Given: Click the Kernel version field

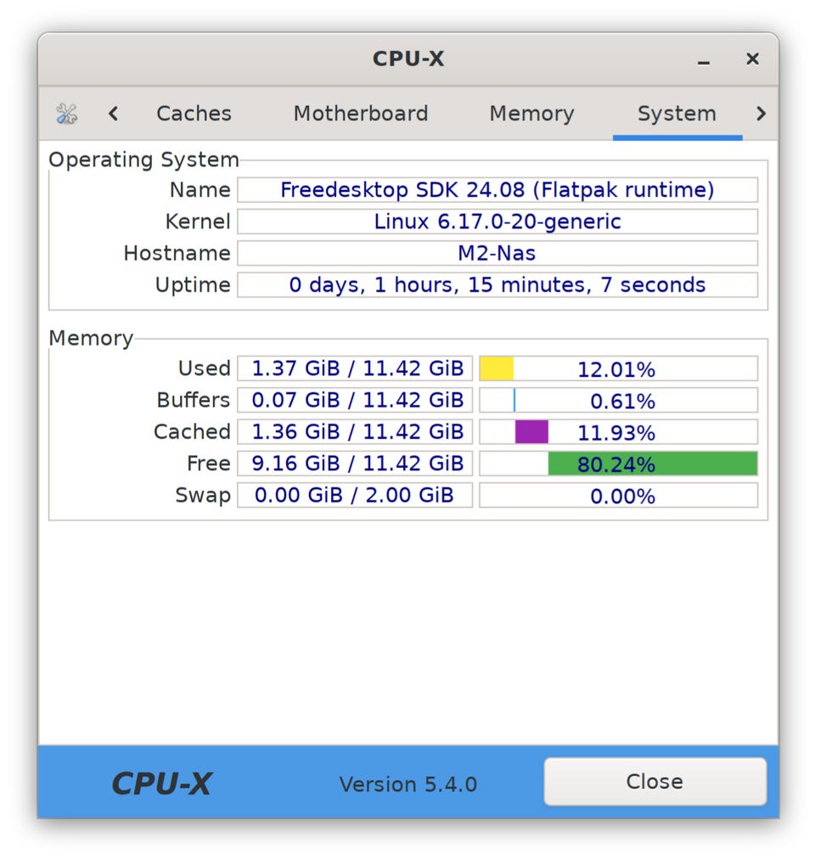Looking at the screenshot, I should click(497, 222).
